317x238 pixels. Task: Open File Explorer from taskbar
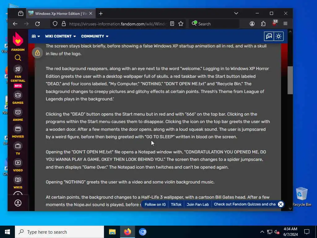pos(112,232)
